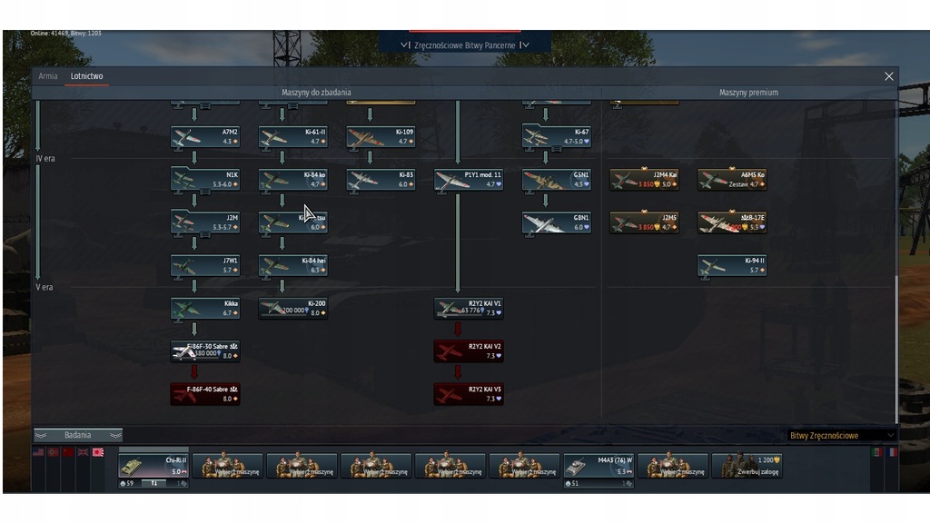Select the Ki-61-II aircraft card
Screen dimensions: 930x523
tap(293, 136)
